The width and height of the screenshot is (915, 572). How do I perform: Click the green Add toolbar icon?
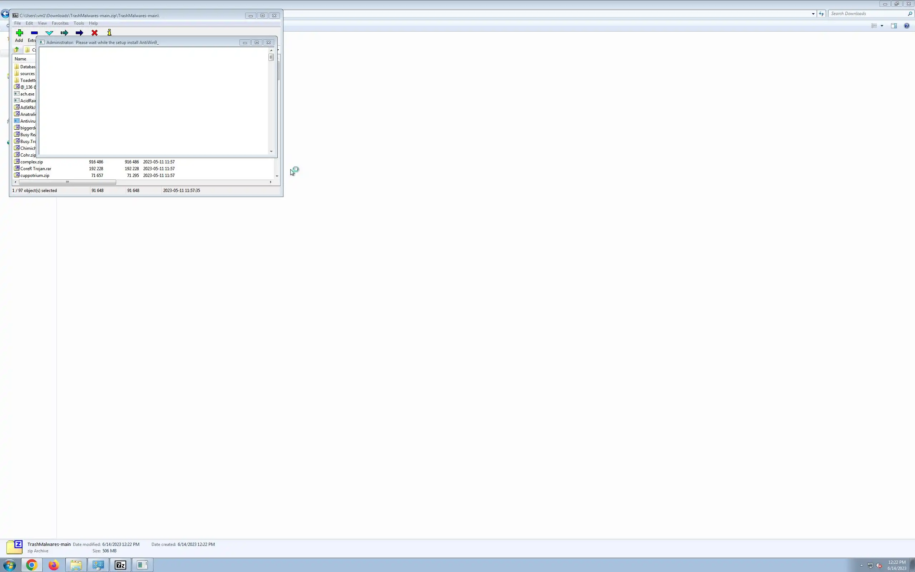click(x=19, y=33)
